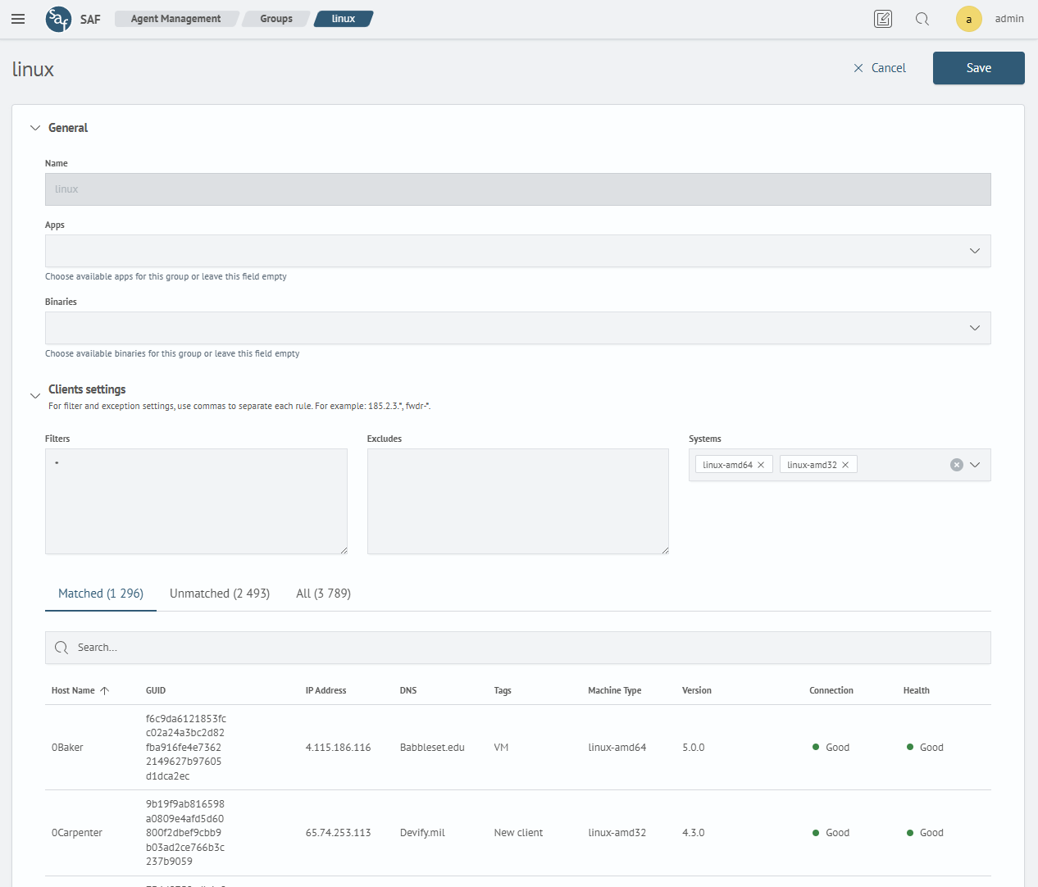Click the Filters text area
1038x887 pixels.
196,501
